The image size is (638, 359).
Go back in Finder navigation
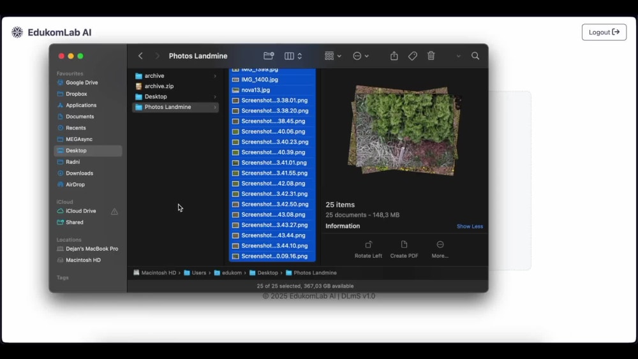tap(140, 55)
